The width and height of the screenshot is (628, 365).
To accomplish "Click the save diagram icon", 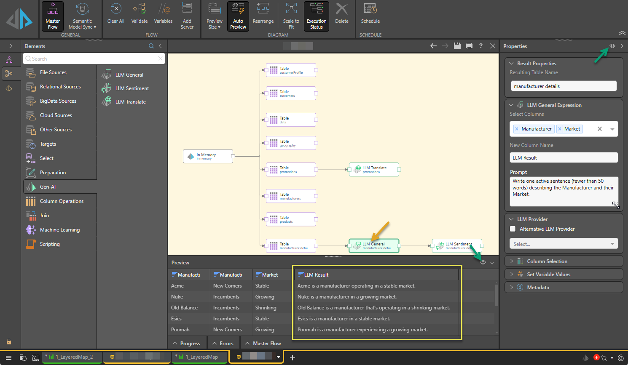I will point(457,46).
